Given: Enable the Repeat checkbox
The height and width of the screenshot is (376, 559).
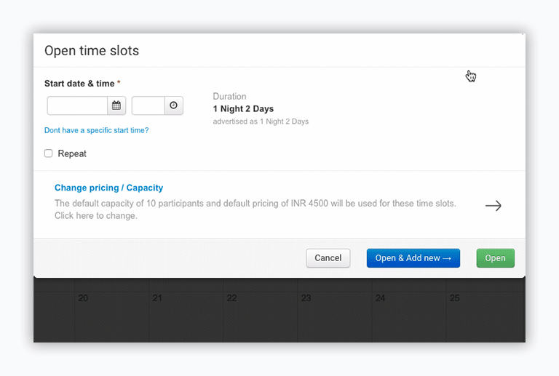Looking at the screenshot, I should point(49,153).
